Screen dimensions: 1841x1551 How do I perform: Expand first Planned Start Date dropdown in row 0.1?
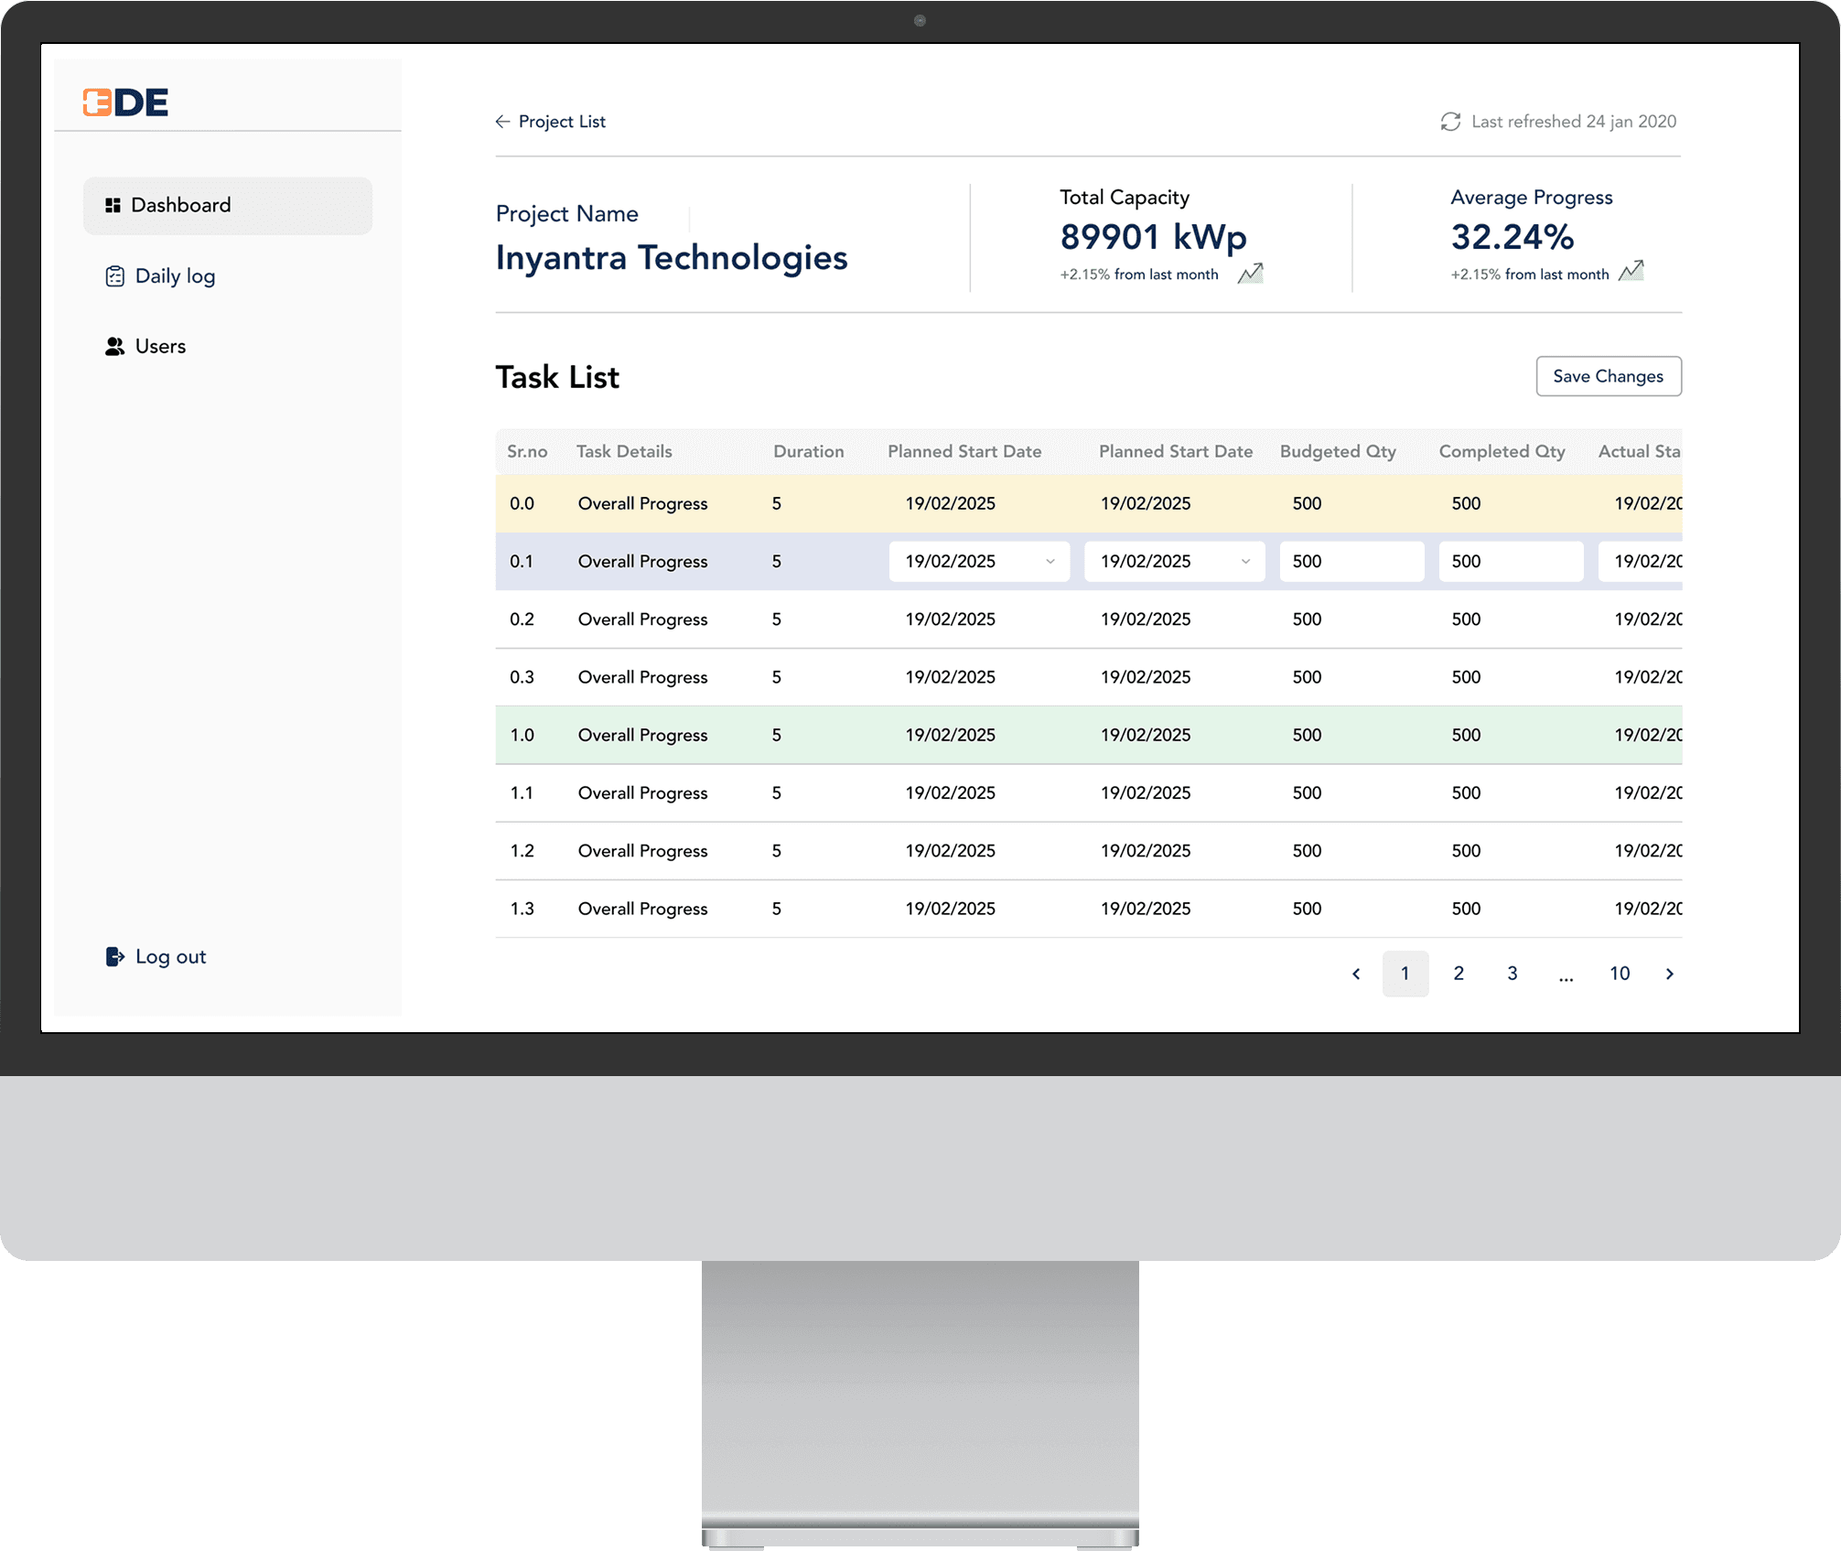[1050, 561]
